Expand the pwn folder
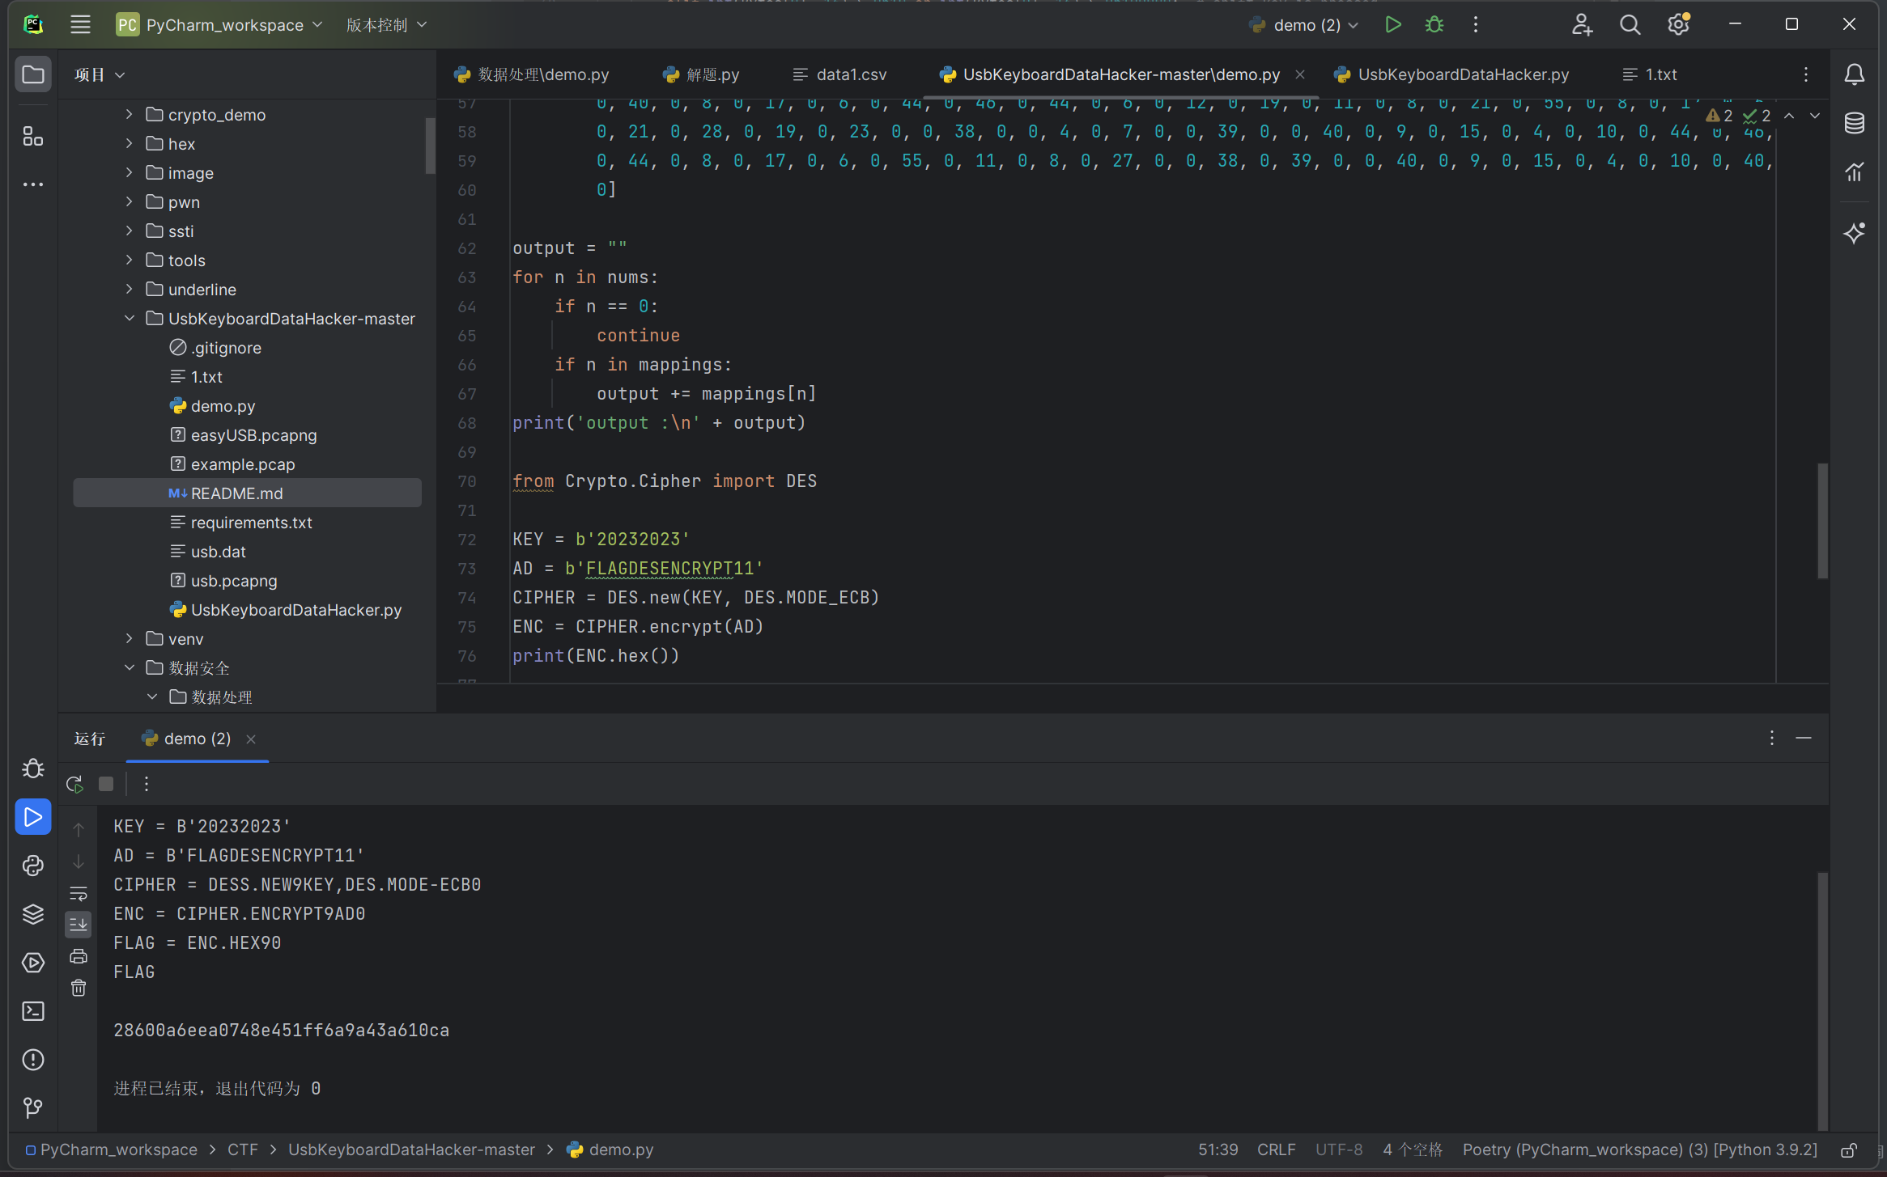This screenshot has width=1887, height=1177. [x=129, y=202]
